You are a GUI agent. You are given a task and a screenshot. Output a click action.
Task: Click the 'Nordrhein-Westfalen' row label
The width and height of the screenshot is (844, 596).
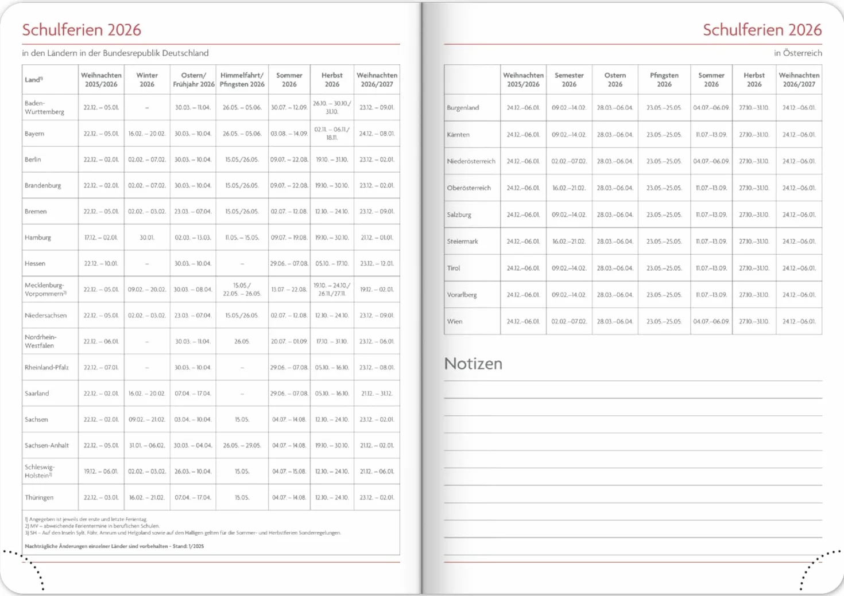tap(41, 341)
